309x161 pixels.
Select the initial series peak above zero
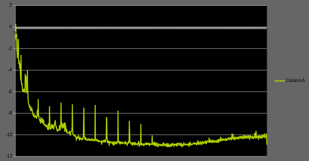tap(16, 24)
